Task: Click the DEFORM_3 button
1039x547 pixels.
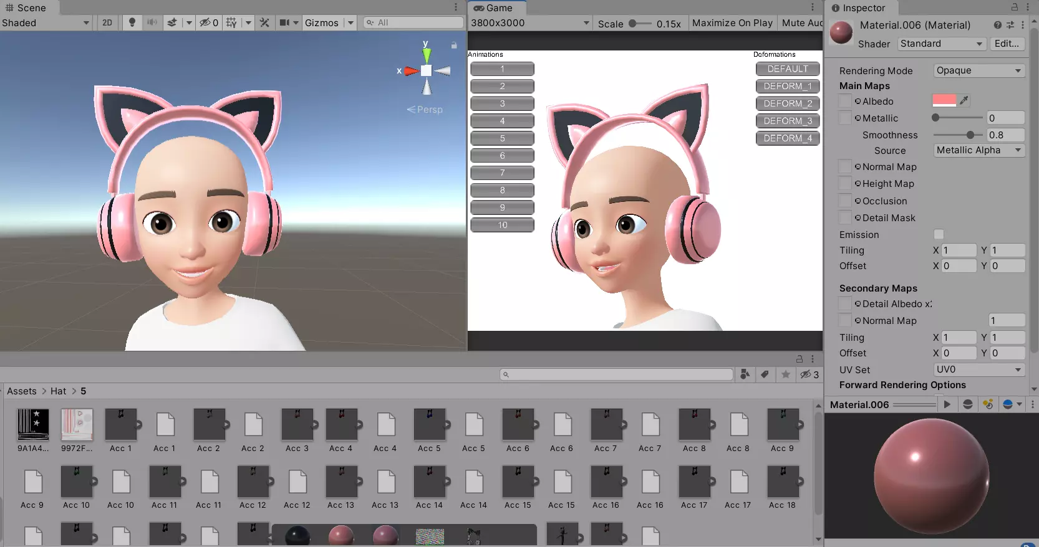Action: 788,121
